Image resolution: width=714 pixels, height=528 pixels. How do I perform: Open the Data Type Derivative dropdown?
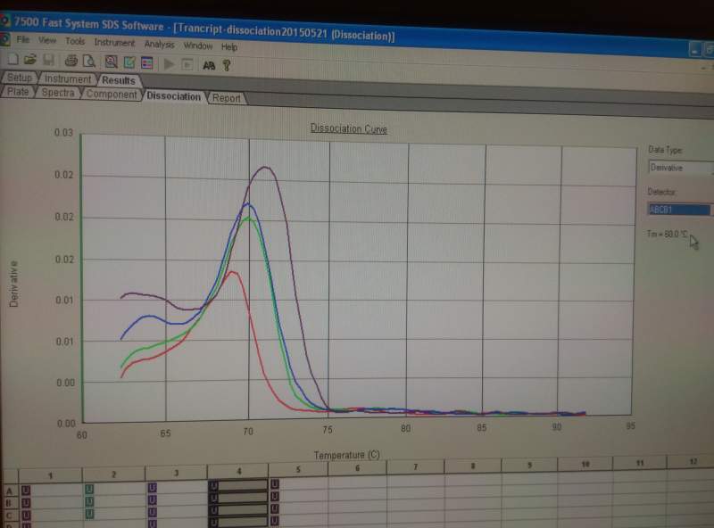(x=681, y=168)
